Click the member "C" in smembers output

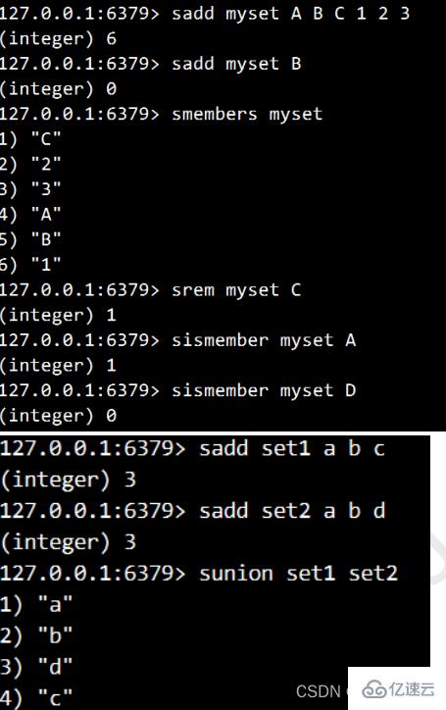click(46, 138)
